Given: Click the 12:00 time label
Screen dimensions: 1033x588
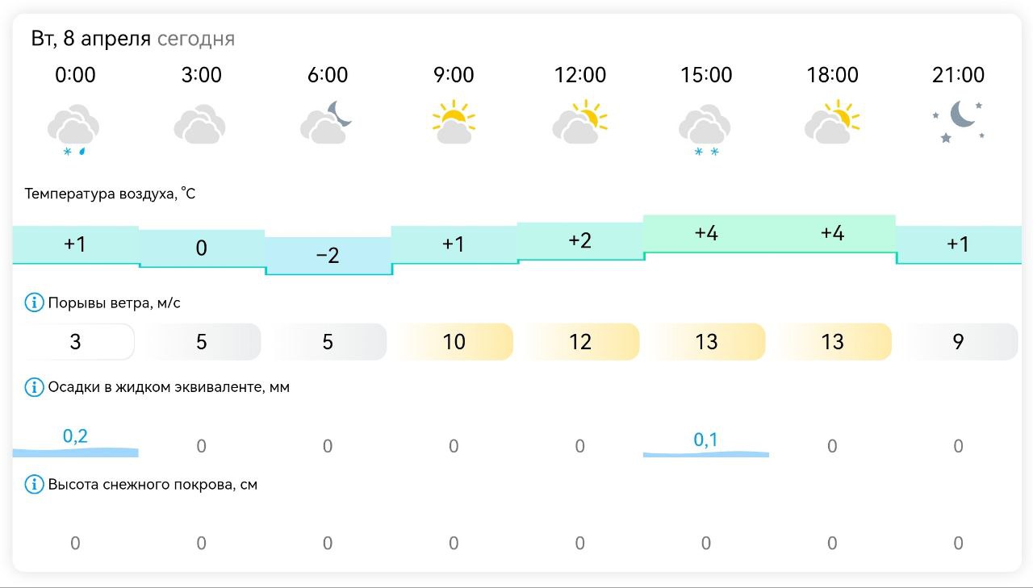Looking at the screenshot, I should pyautogui.click(x=579, y=75).
